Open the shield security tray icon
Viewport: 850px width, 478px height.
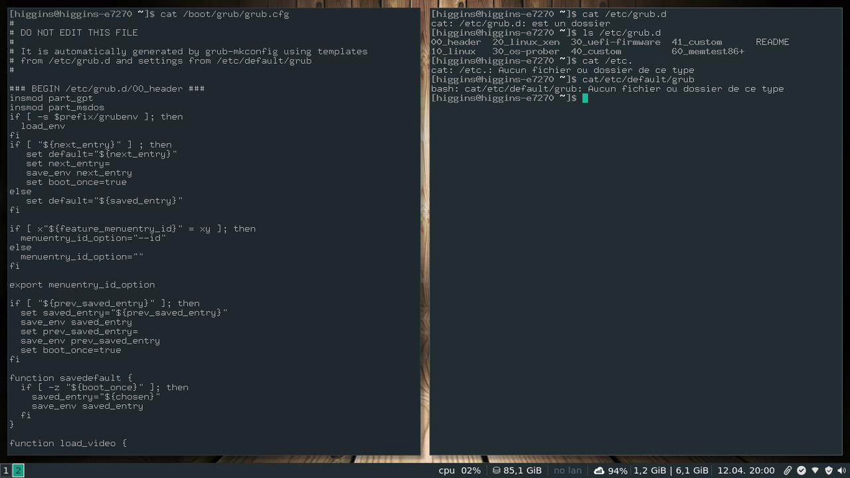click(x=829, y=471)
